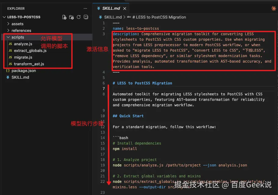Click 'For a standard migration' sentence
The image size is (278, 195).
click(164, 127)
